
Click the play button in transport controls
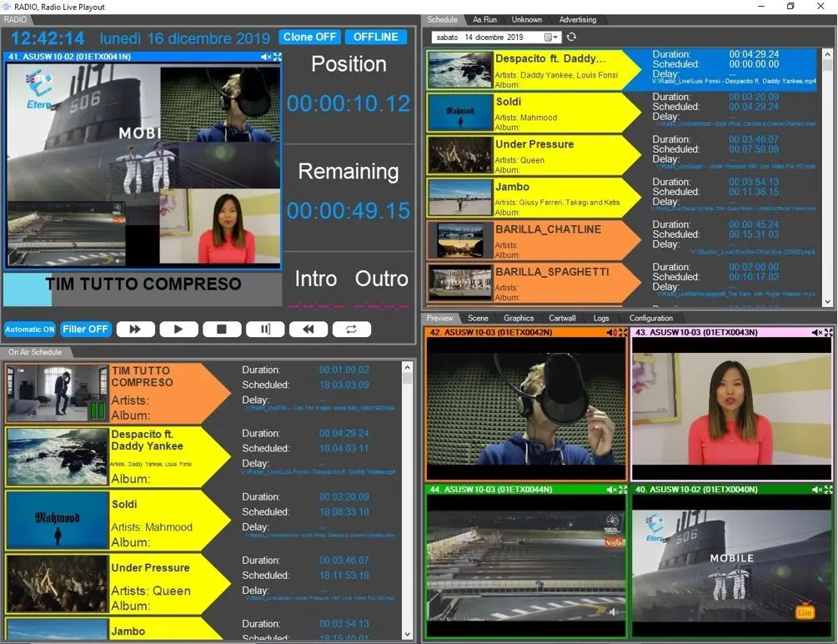pos(178,330)
